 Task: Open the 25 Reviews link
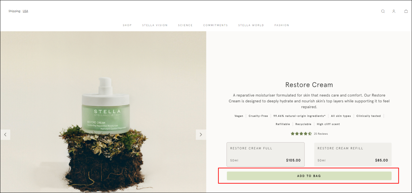(x=321, y=134)
